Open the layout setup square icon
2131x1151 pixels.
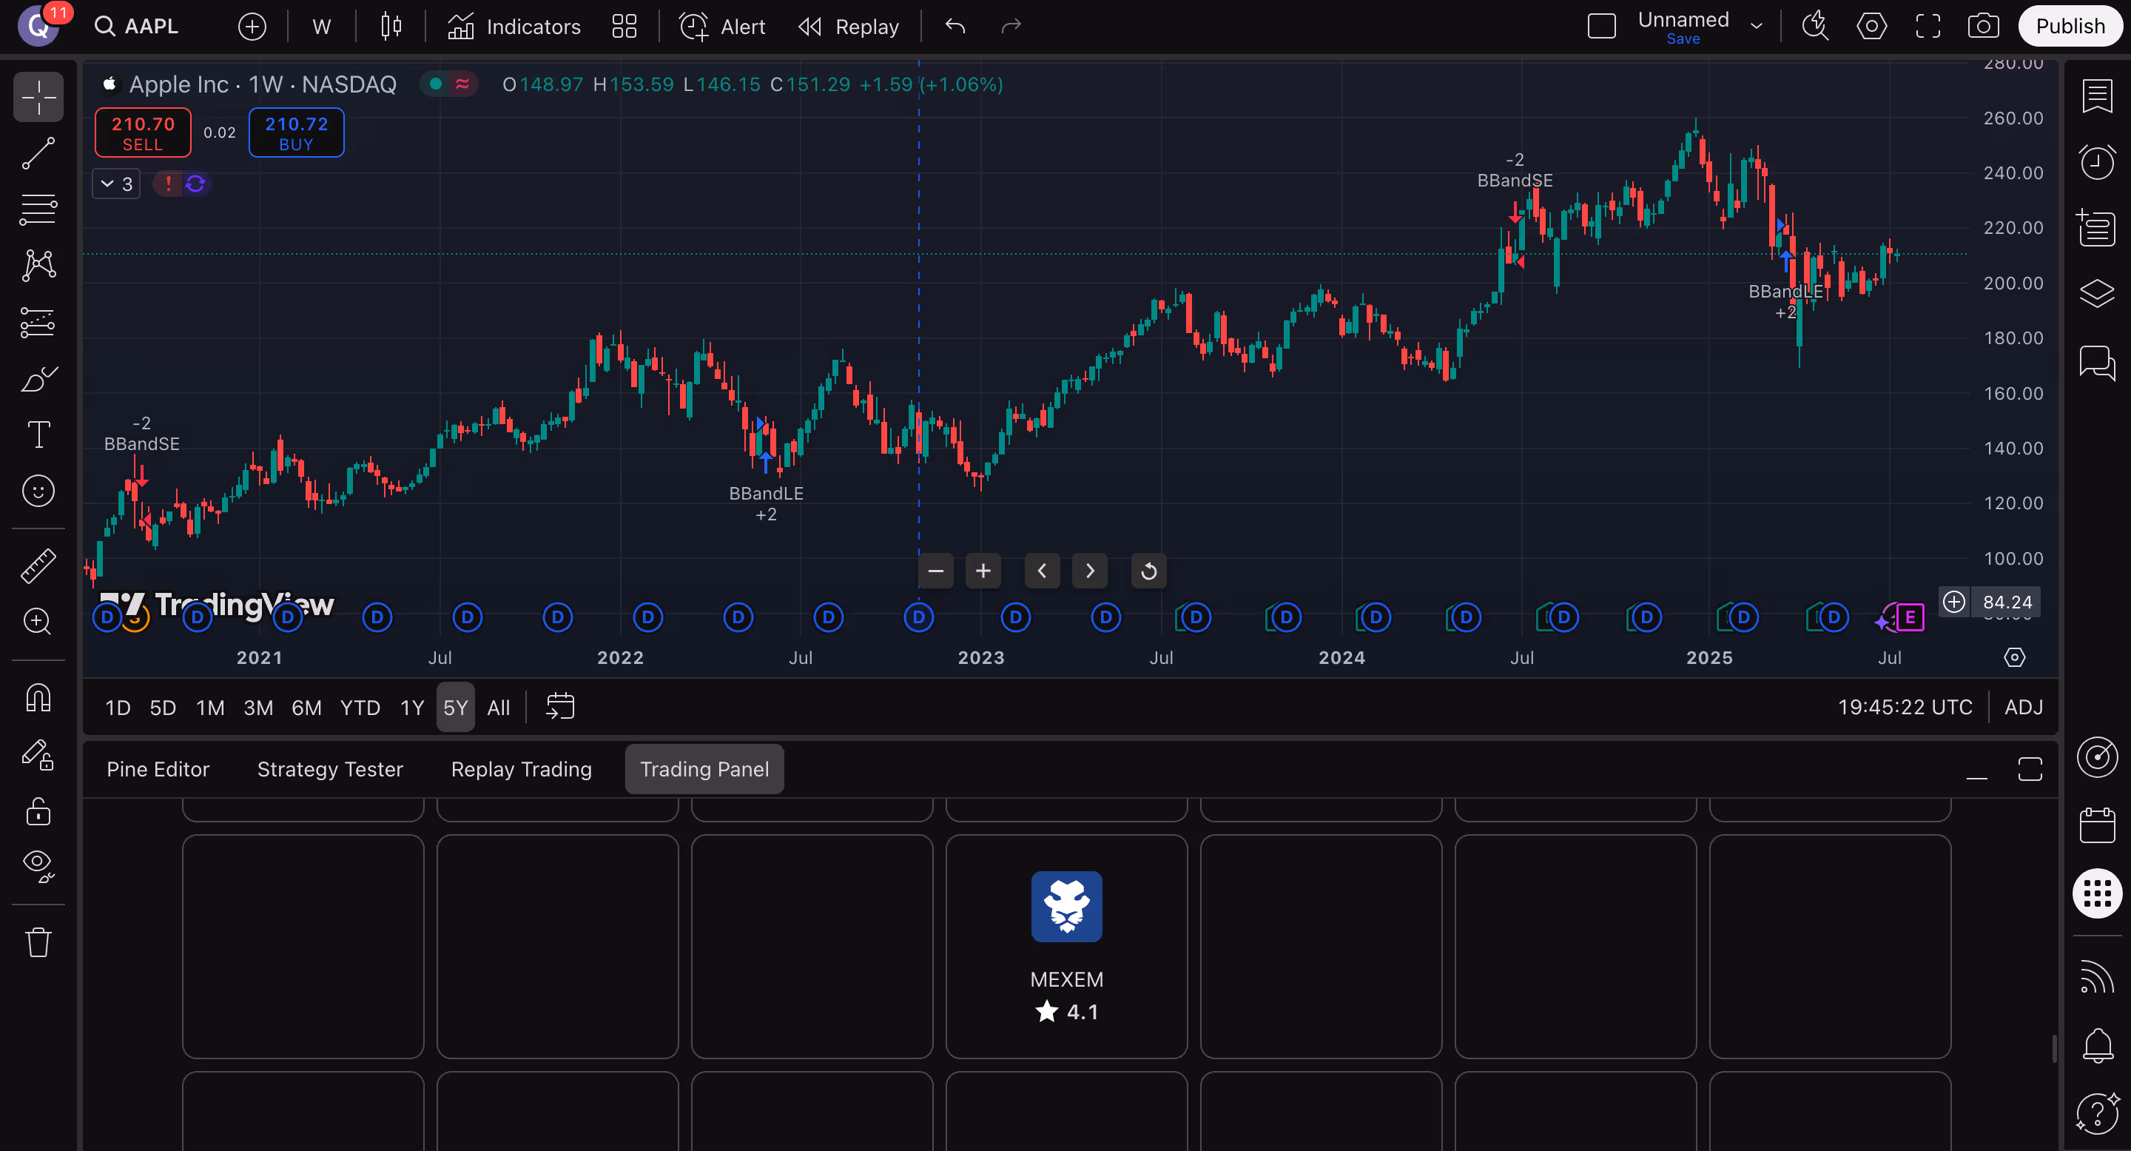(x=1601, y=27)
